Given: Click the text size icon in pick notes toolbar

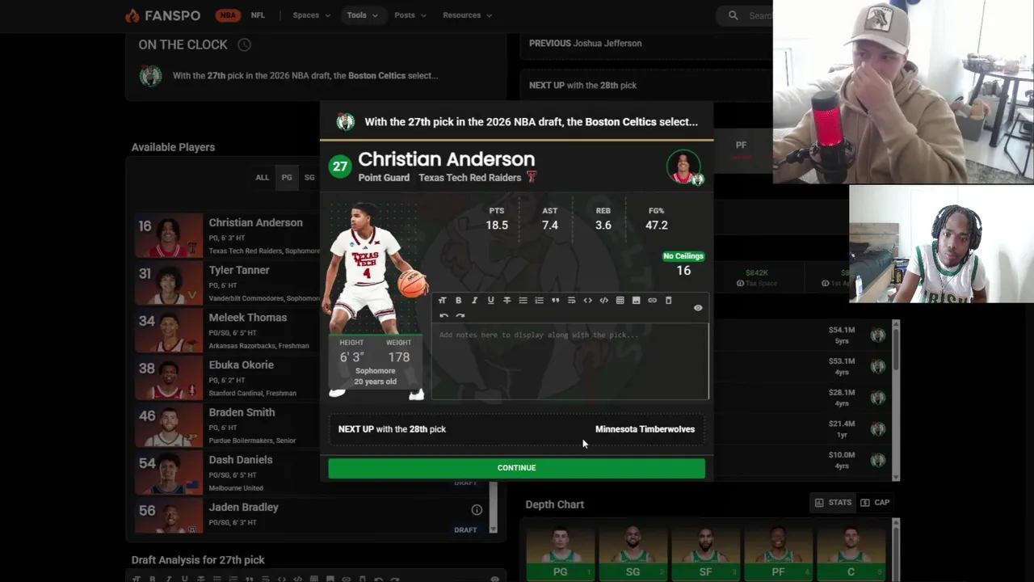Looking at the screenshot, I should [442, 301].
